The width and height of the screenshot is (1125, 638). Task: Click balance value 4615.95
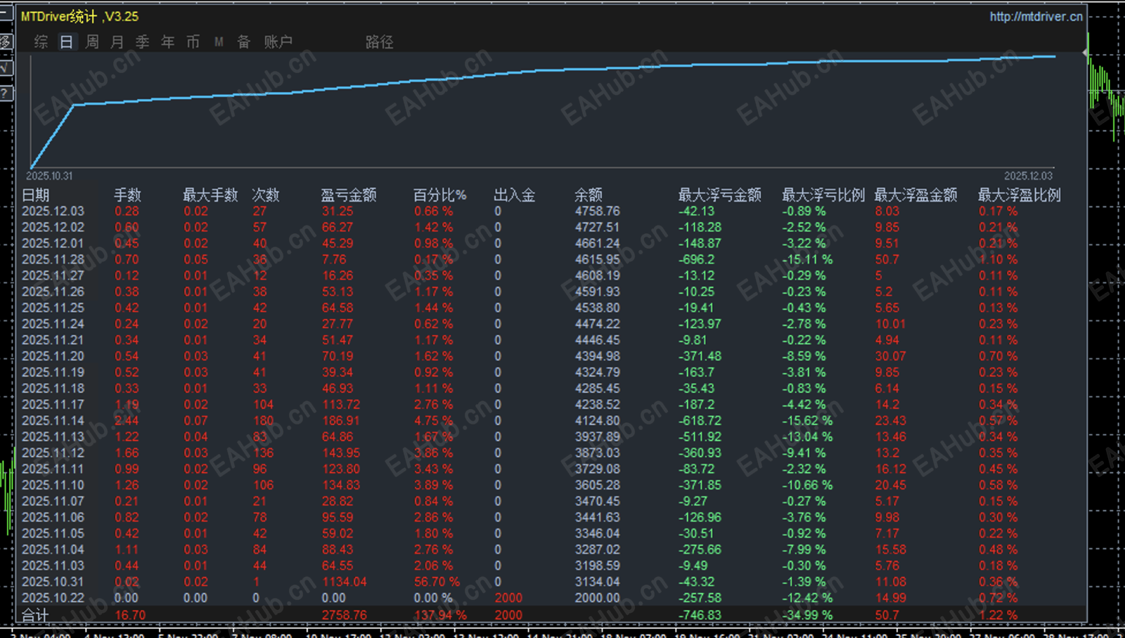(x=598, y=259)
